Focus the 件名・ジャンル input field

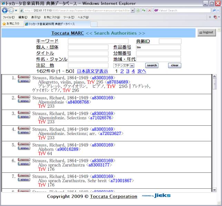point(88,59)
